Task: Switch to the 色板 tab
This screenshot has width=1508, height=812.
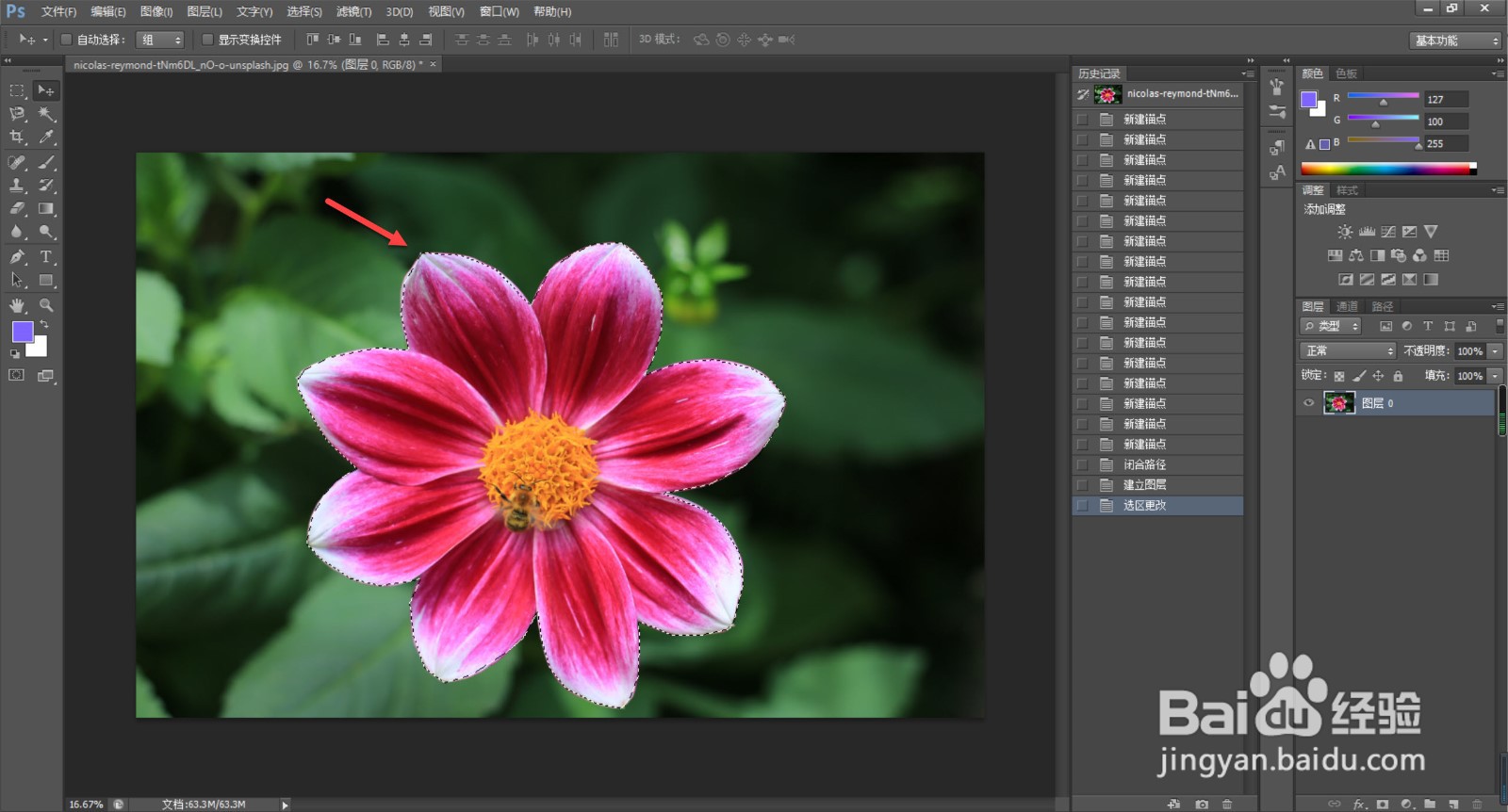Action: 1347,73
